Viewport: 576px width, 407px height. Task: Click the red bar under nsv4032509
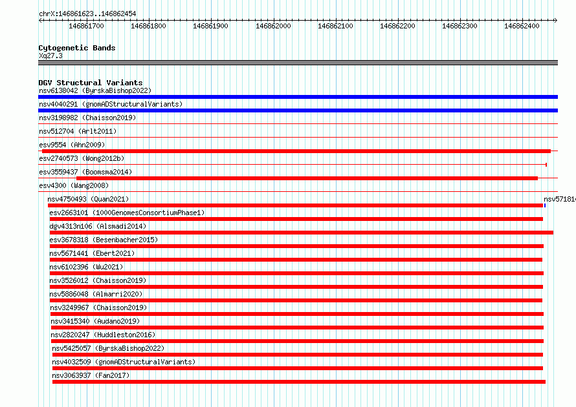pos(298,368)
